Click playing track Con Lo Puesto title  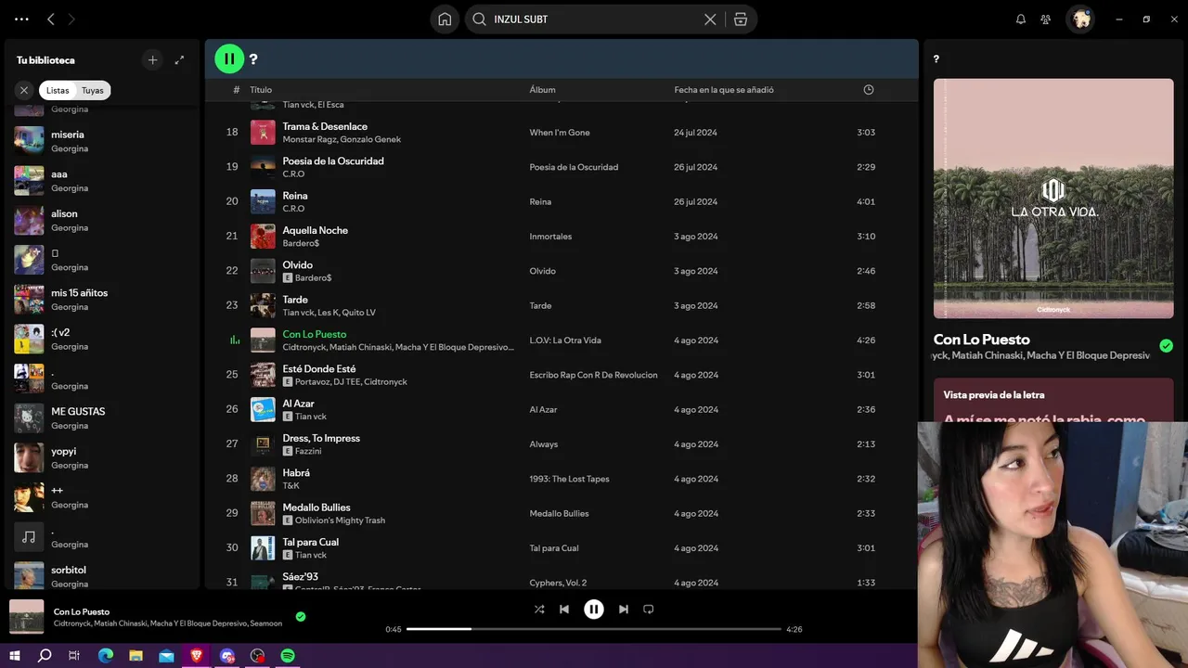[314, 334]
